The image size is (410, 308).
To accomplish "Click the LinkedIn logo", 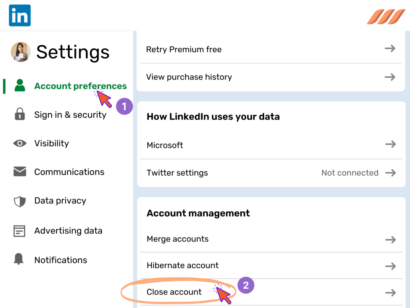I will pos(20,15).
